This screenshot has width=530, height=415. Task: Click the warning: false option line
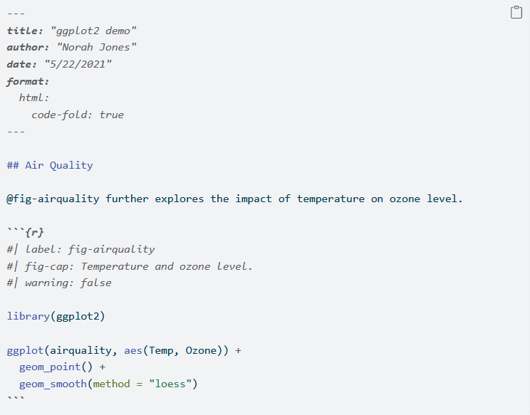point(59,283)
